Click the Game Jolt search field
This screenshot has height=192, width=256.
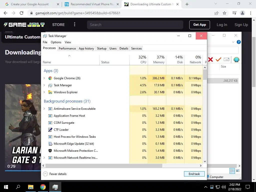click(135, 25)
